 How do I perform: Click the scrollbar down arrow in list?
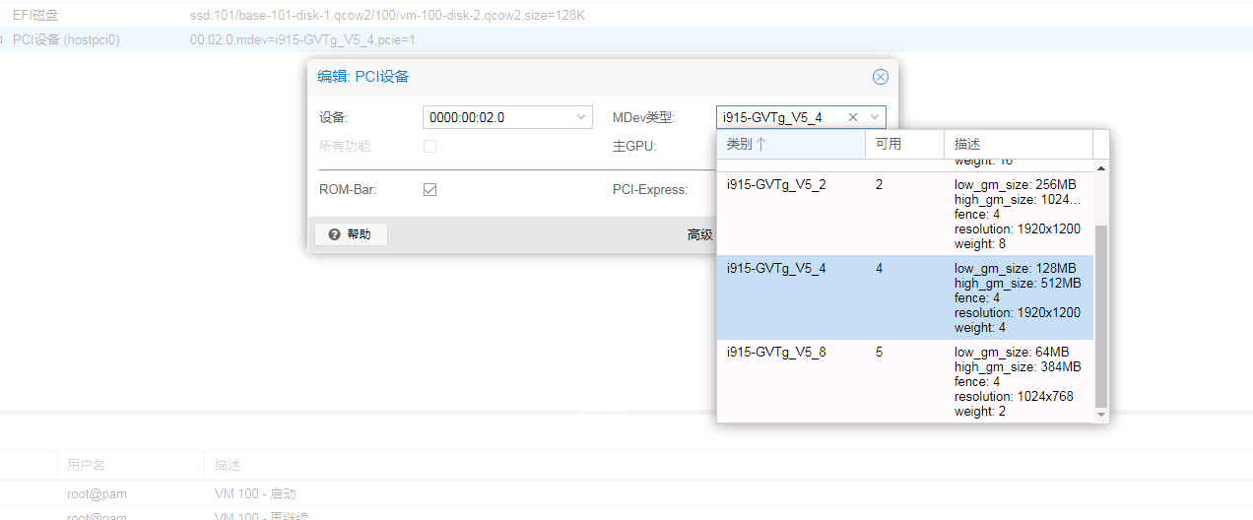pos(1101,415)
